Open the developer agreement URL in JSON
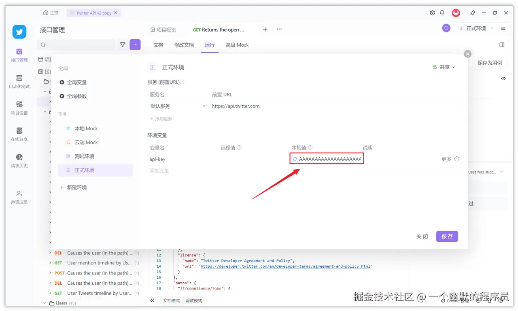Viewport: 518px width, 311px height. (x=286, y=266)
